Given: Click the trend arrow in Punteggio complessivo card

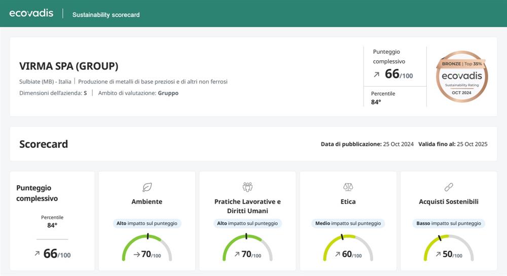Looking at the screenshot, I should [37, 253].
